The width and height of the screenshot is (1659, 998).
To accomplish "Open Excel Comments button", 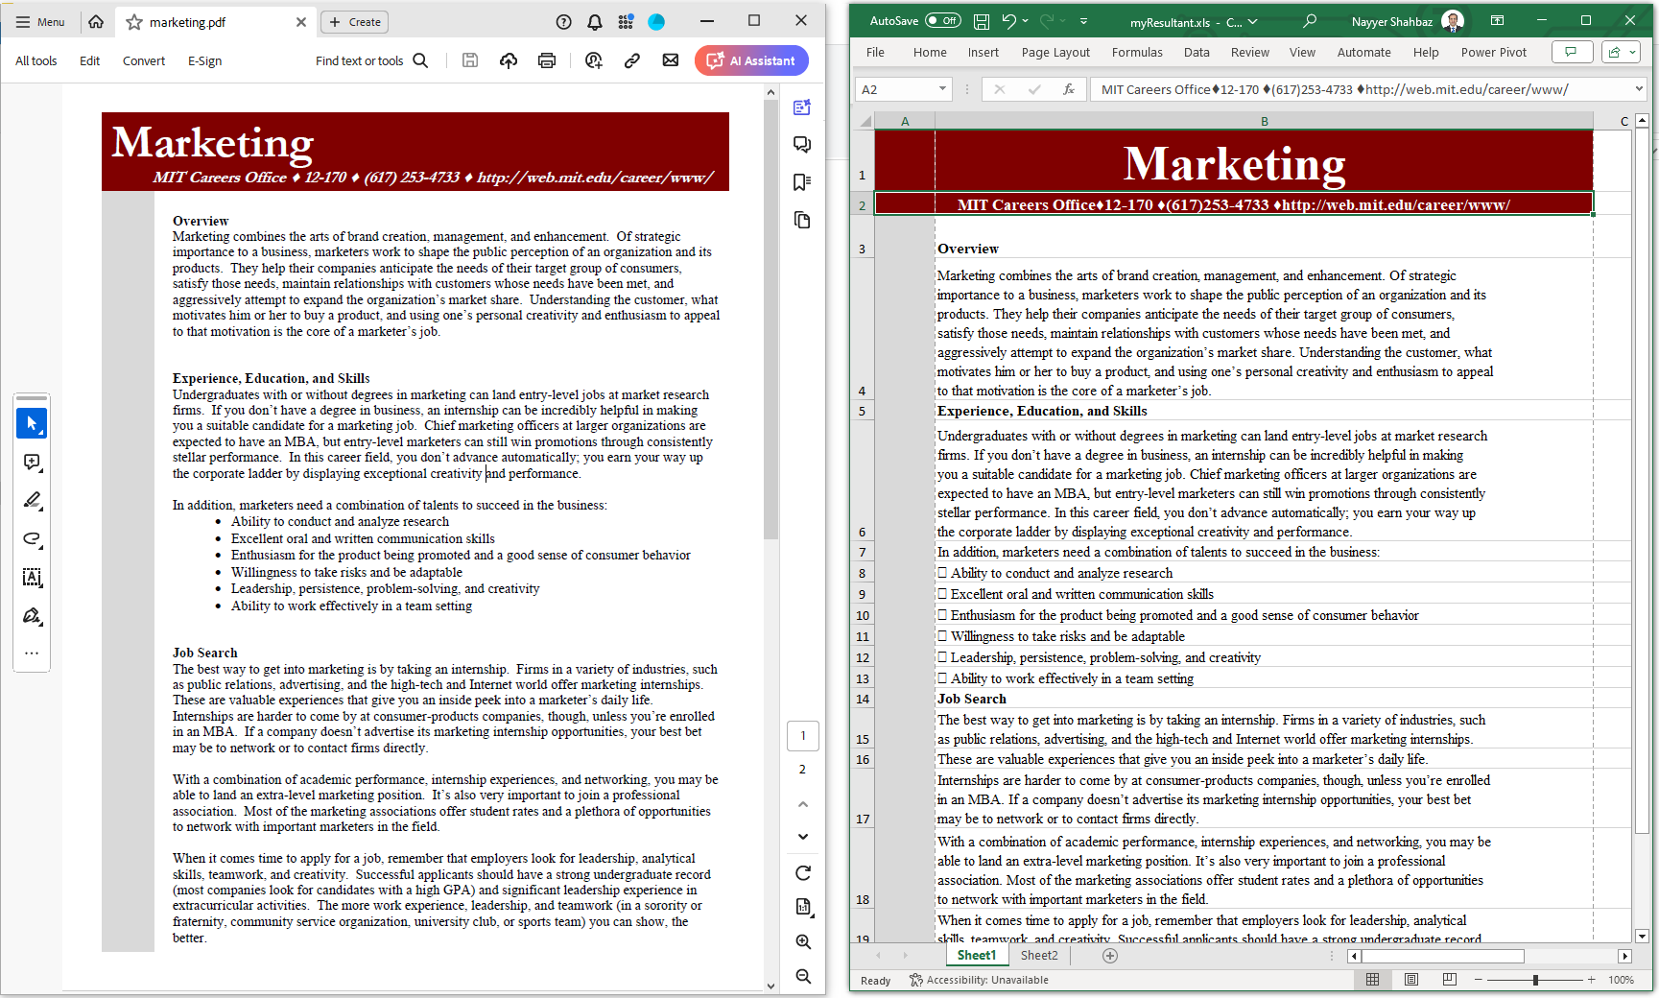I will pyautogui.click(x=1572, y=53).
